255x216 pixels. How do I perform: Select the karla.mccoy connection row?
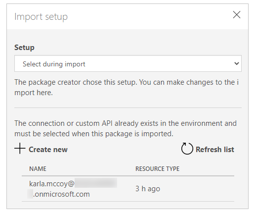point(128,189)
